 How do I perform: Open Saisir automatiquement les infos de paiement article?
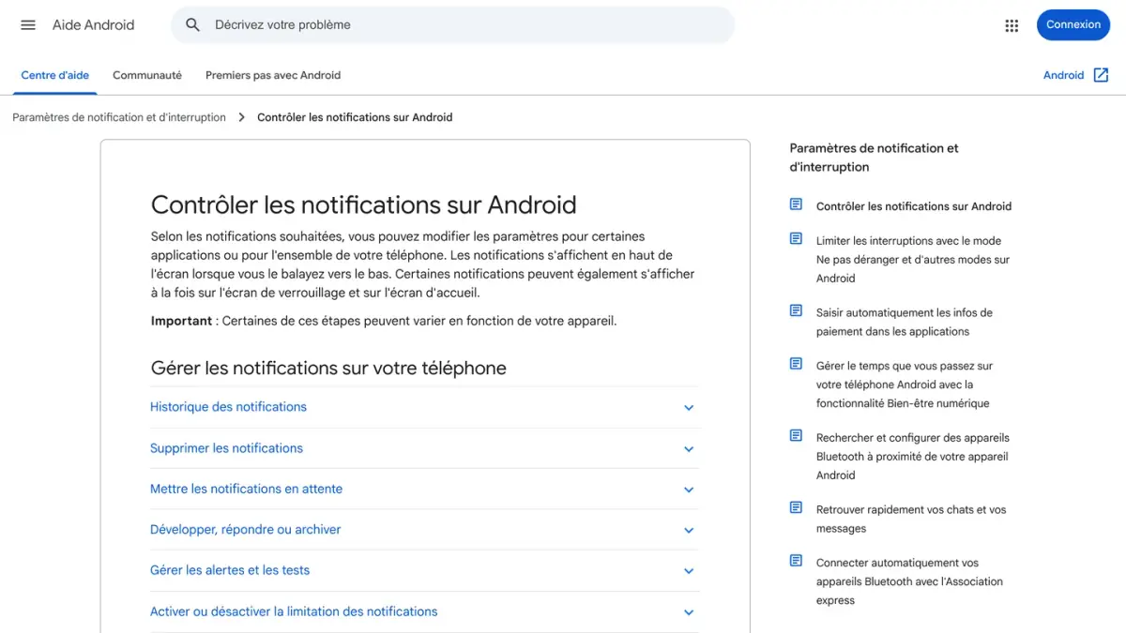coord(905,322)
